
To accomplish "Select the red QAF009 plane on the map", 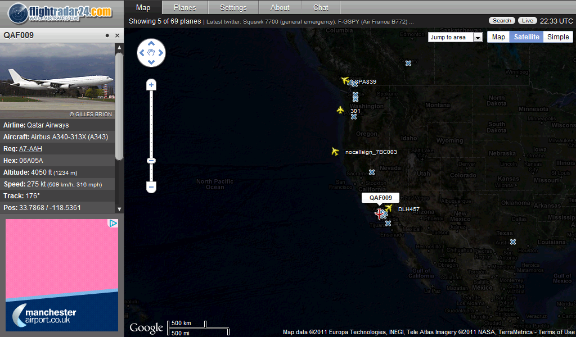I will pos(380,213).
